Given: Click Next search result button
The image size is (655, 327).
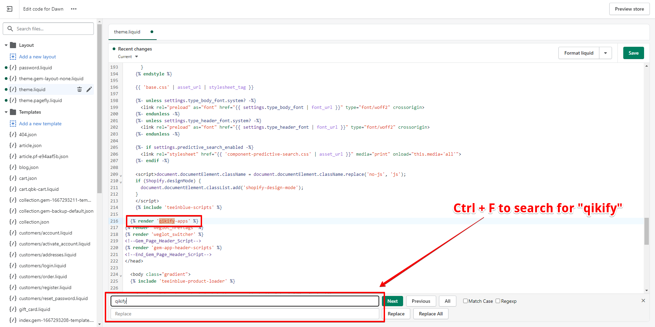Looking at the screenshot, I should tap(393, 301).
